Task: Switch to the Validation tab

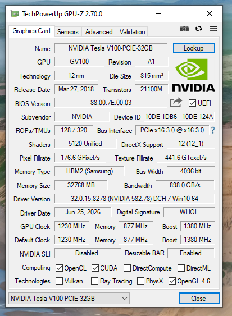Action: pyautogui.click(x=132, y=32)
